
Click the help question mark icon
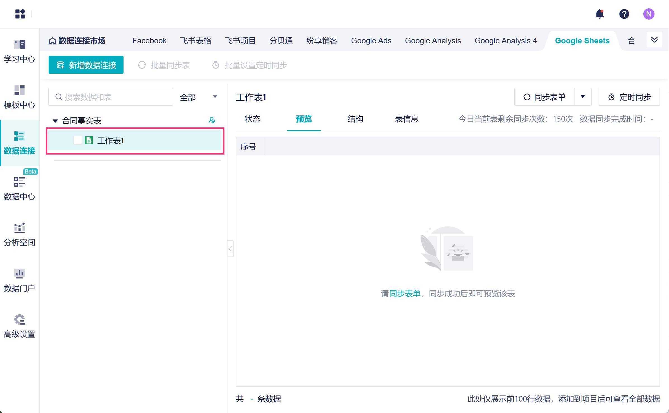tap(624, 14)
